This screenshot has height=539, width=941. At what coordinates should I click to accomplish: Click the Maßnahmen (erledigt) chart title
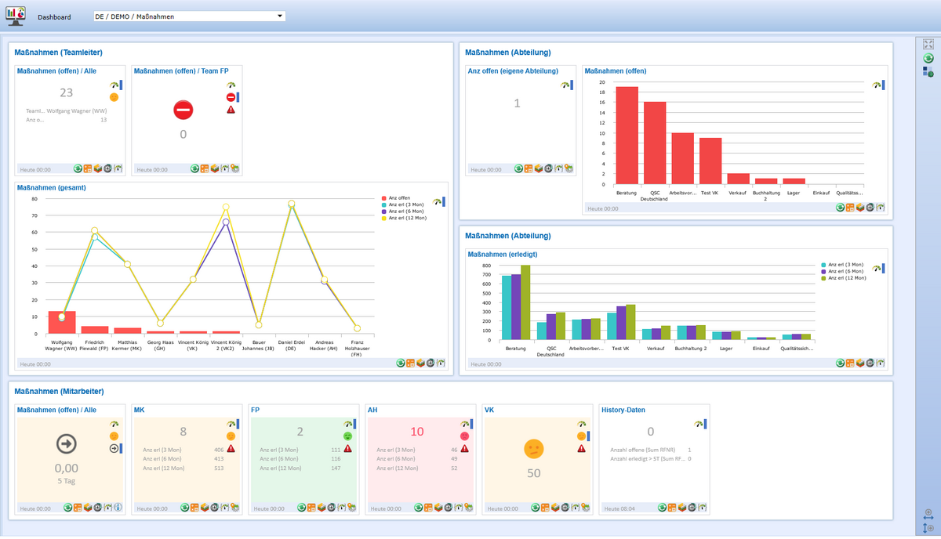502,255
